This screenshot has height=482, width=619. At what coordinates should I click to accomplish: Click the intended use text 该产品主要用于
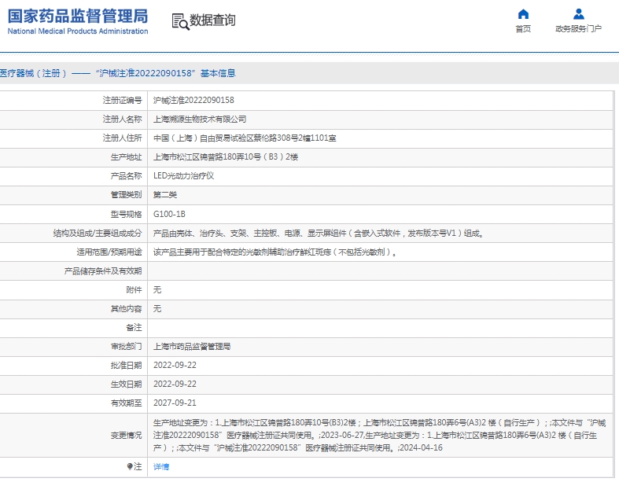coord(275,252)
